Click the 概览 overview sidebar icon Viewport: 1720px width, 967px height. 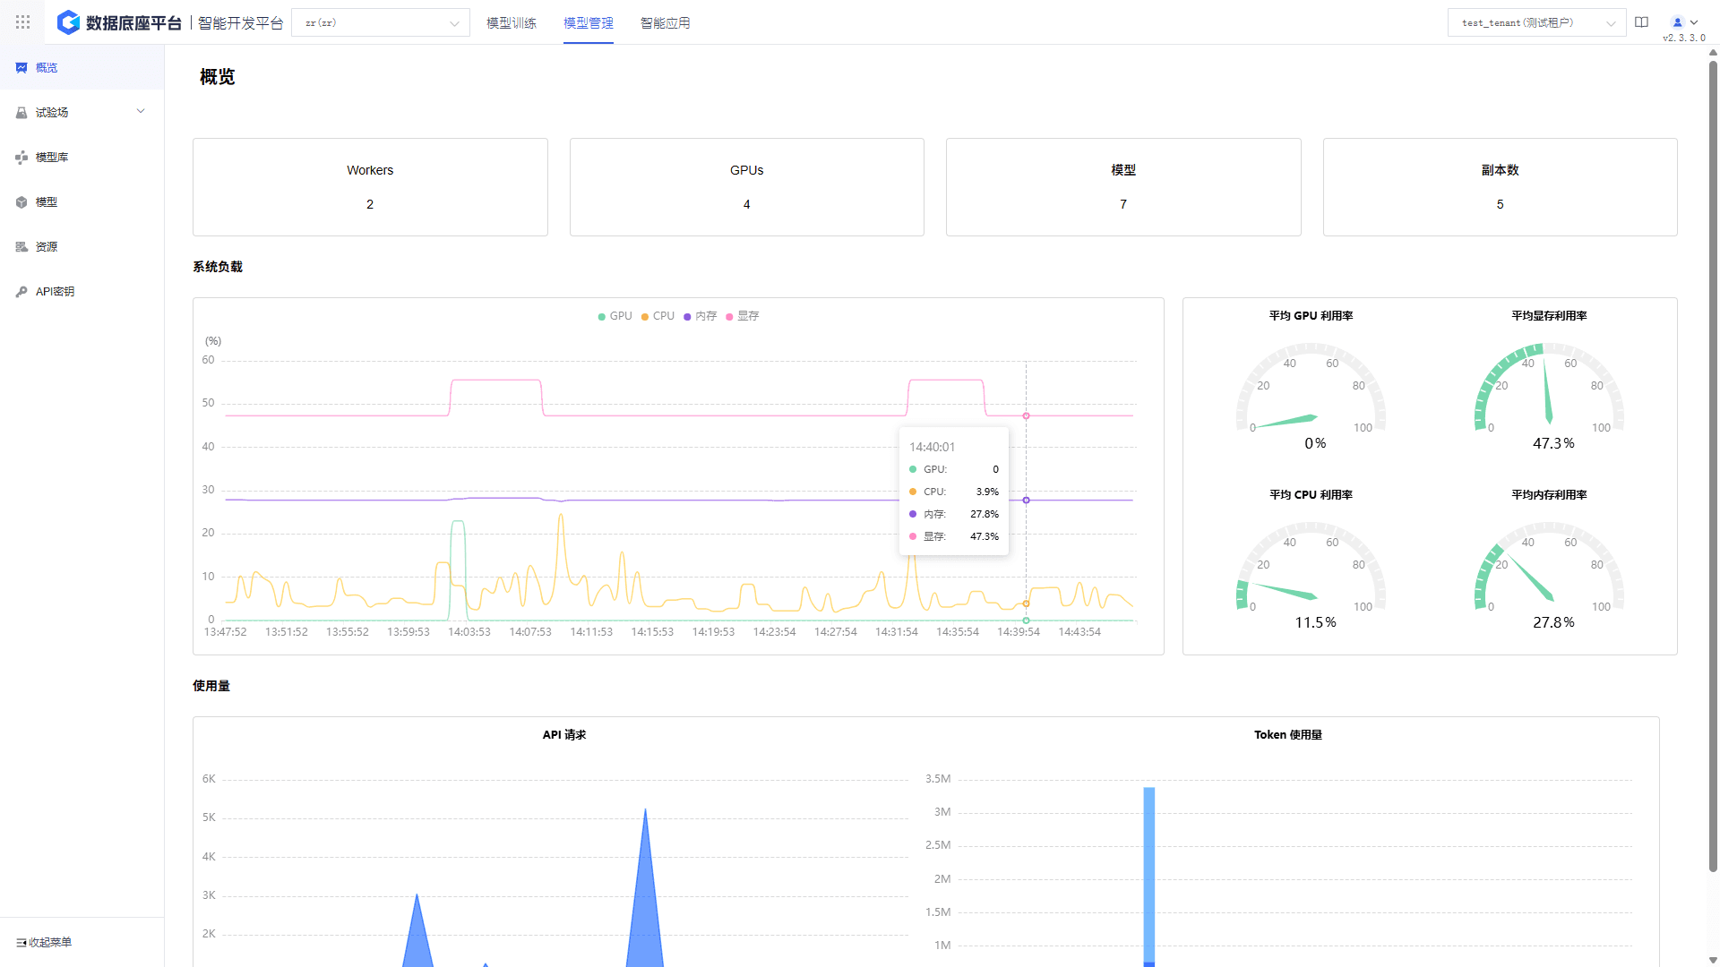coord(21,68)
